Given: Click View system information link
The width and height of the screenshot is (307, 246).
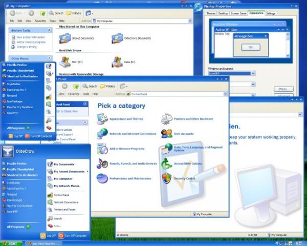Looking at the screenshot, I should 31,37.
